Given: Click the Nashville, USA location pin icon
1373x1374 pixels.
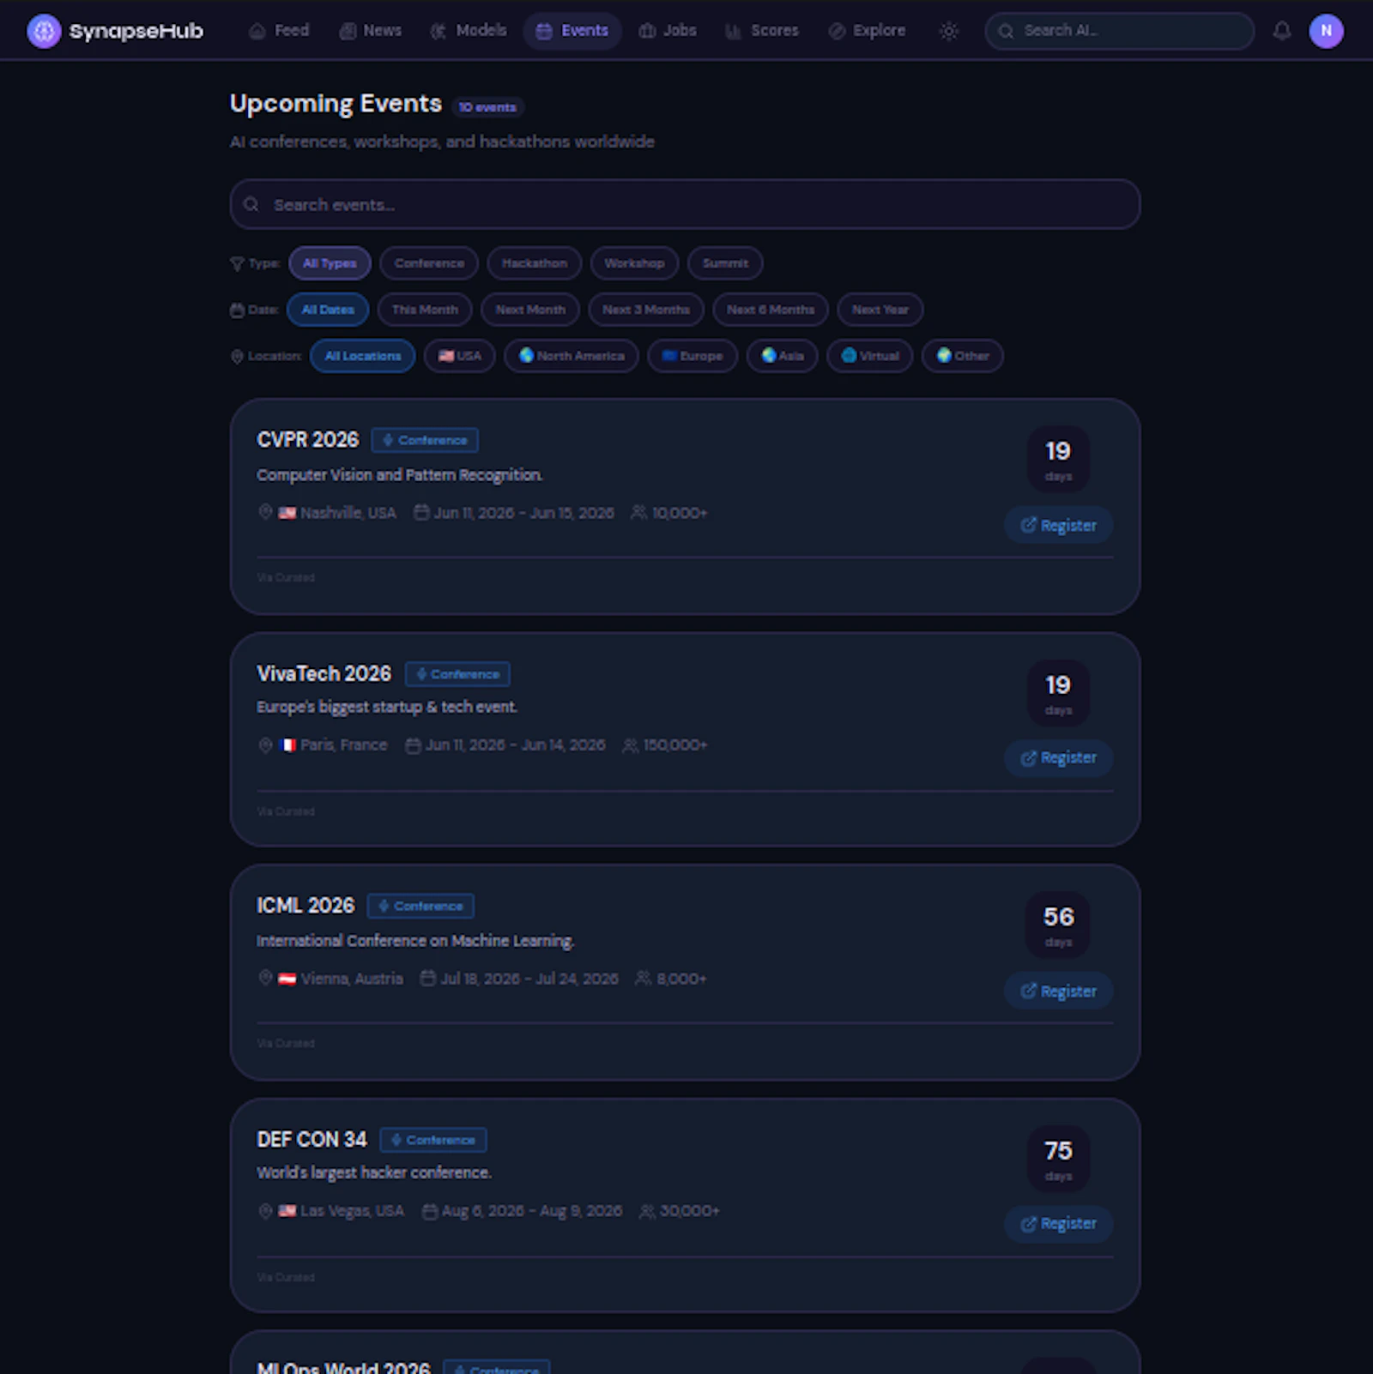Looking at the screenshot, I should pyautogui.click(x=265, y=512).
